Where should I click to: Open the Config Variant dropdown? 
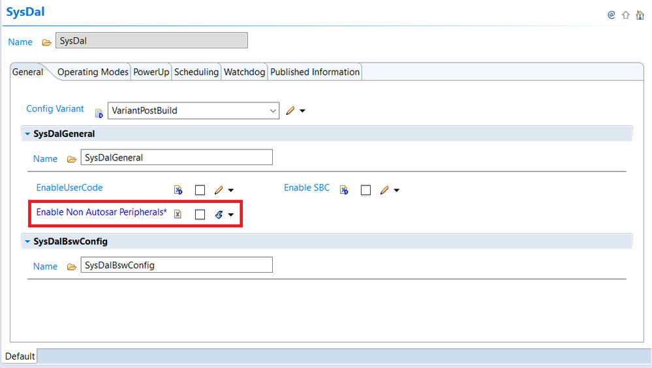pos(273,111)
